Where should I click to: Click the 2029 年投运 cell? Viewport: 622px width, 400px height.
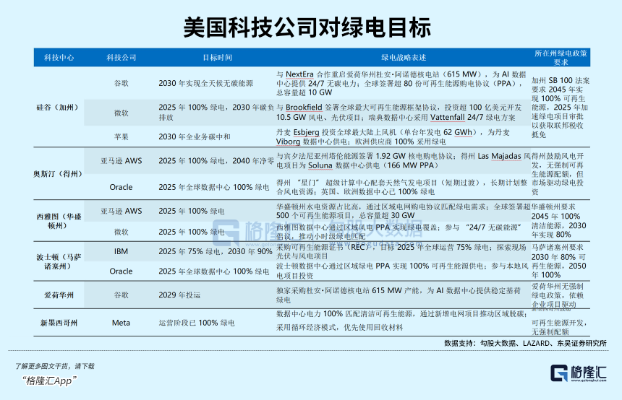(179, 295)
